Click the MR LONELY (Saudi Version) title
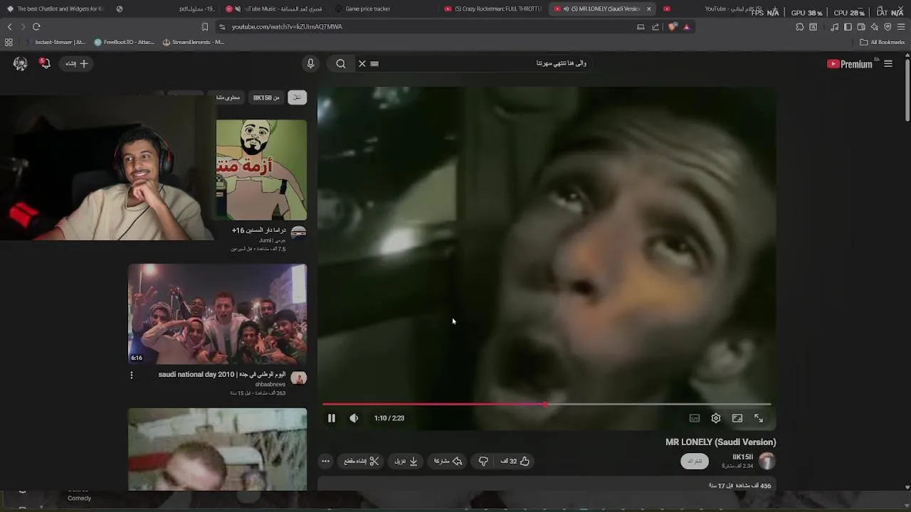The image size is (911, 512). click(720, 442)
